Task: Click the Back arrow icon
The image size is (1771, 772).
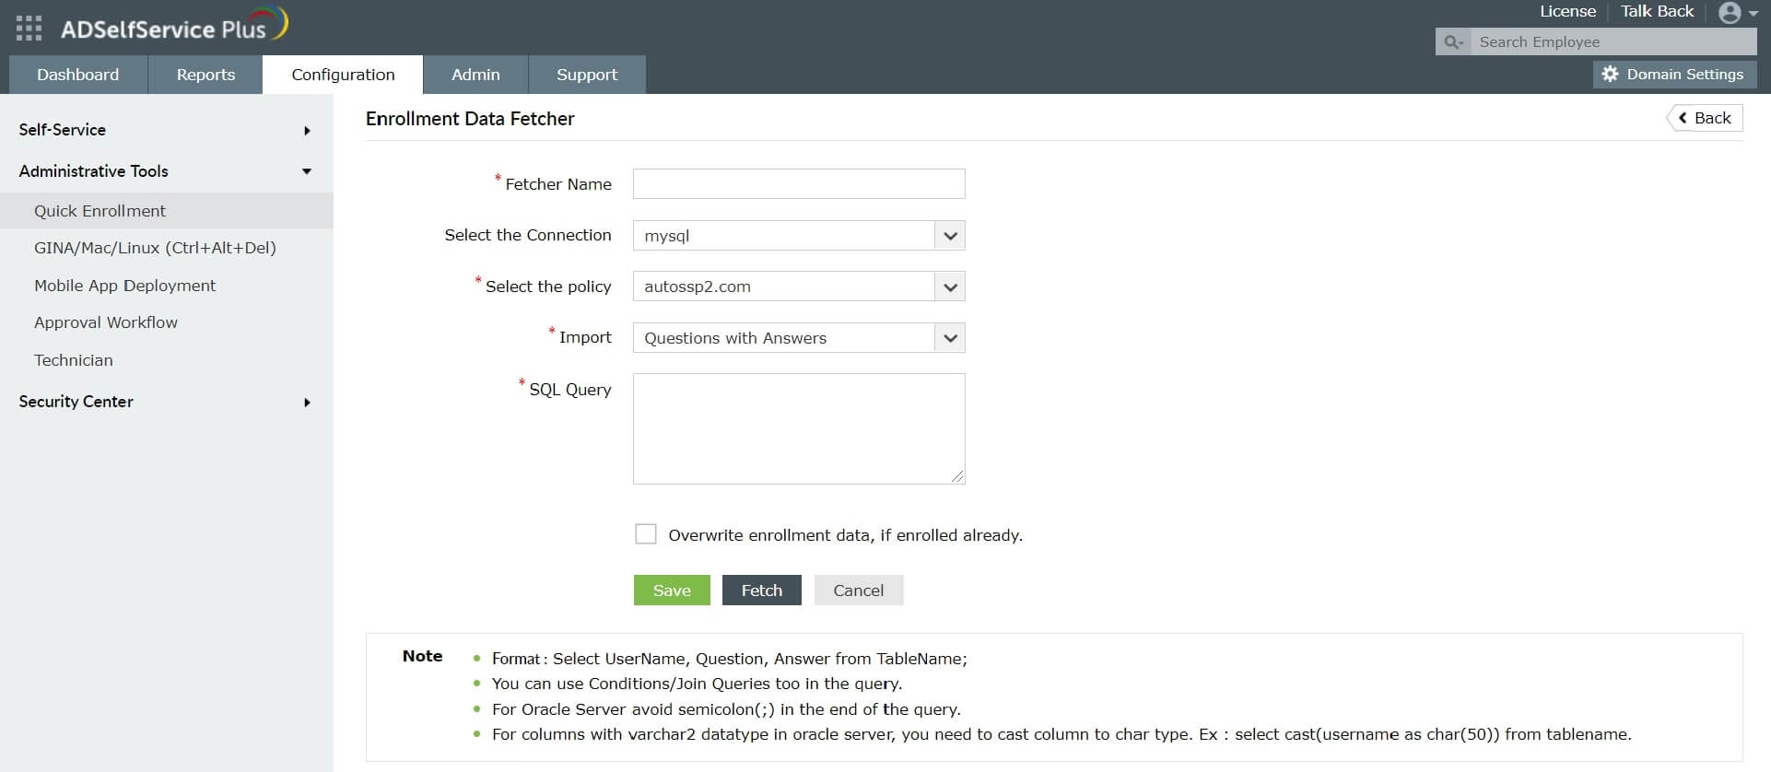Action: click(x=1683, y=118)
